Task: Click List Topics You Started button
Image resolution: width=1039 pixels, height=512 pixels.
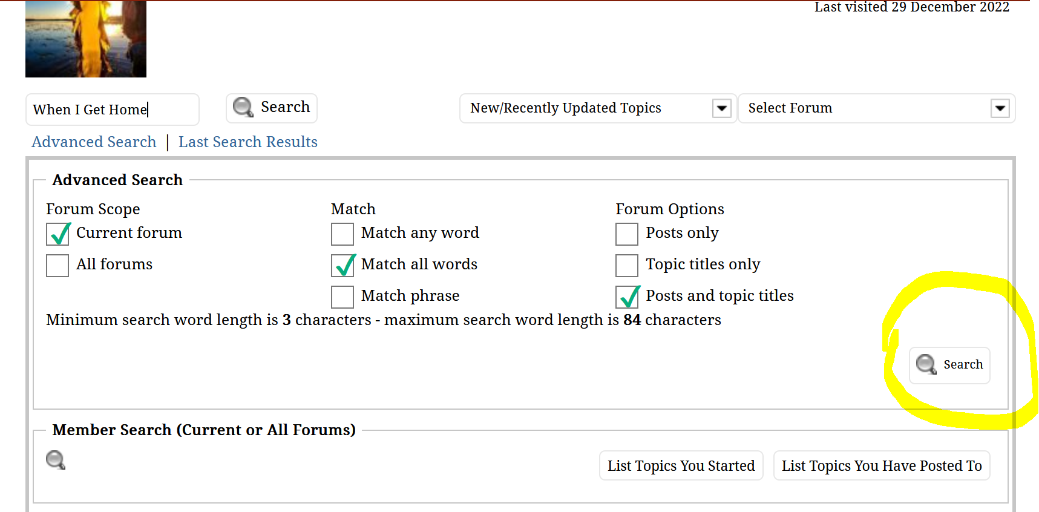Action: tap(681, 465)
